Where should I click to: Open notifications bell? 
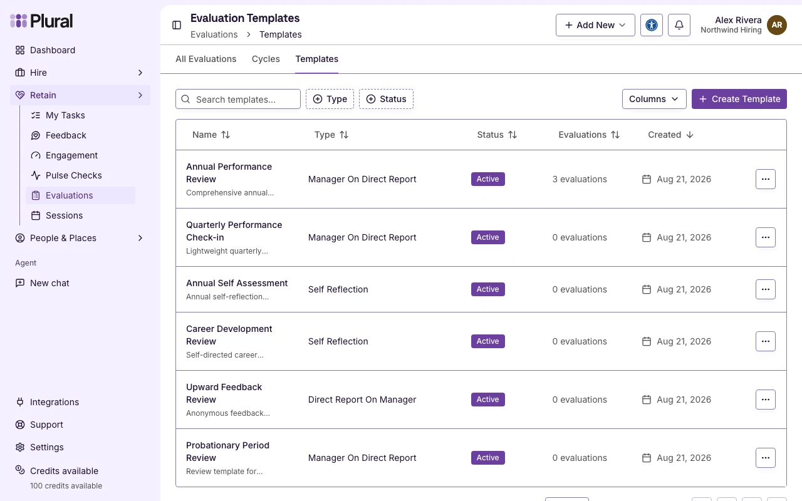(x=679, y=25)
